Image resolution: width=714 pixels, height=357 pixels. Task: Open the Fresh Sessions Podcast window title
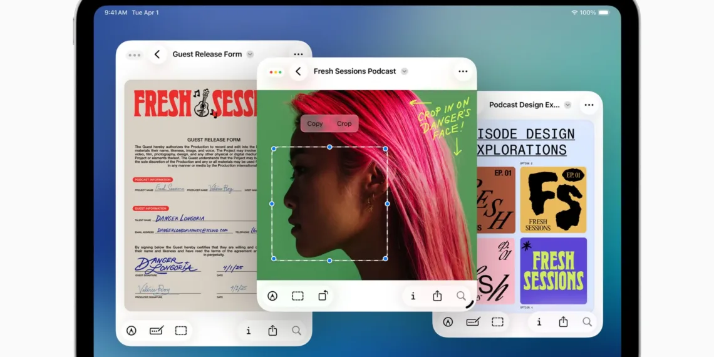point(354,71)
